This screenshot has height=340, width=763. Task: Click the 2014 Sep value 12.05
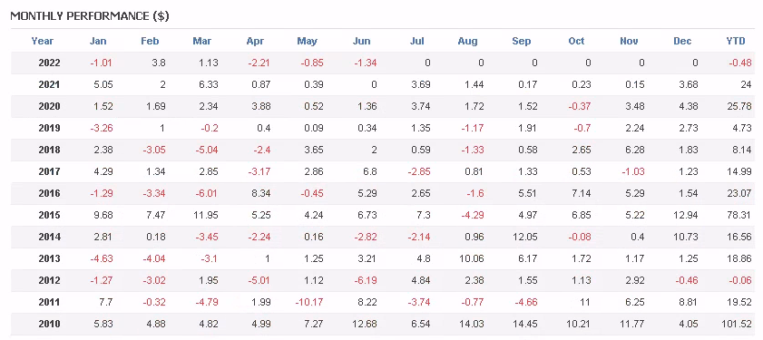pos(524,237)
